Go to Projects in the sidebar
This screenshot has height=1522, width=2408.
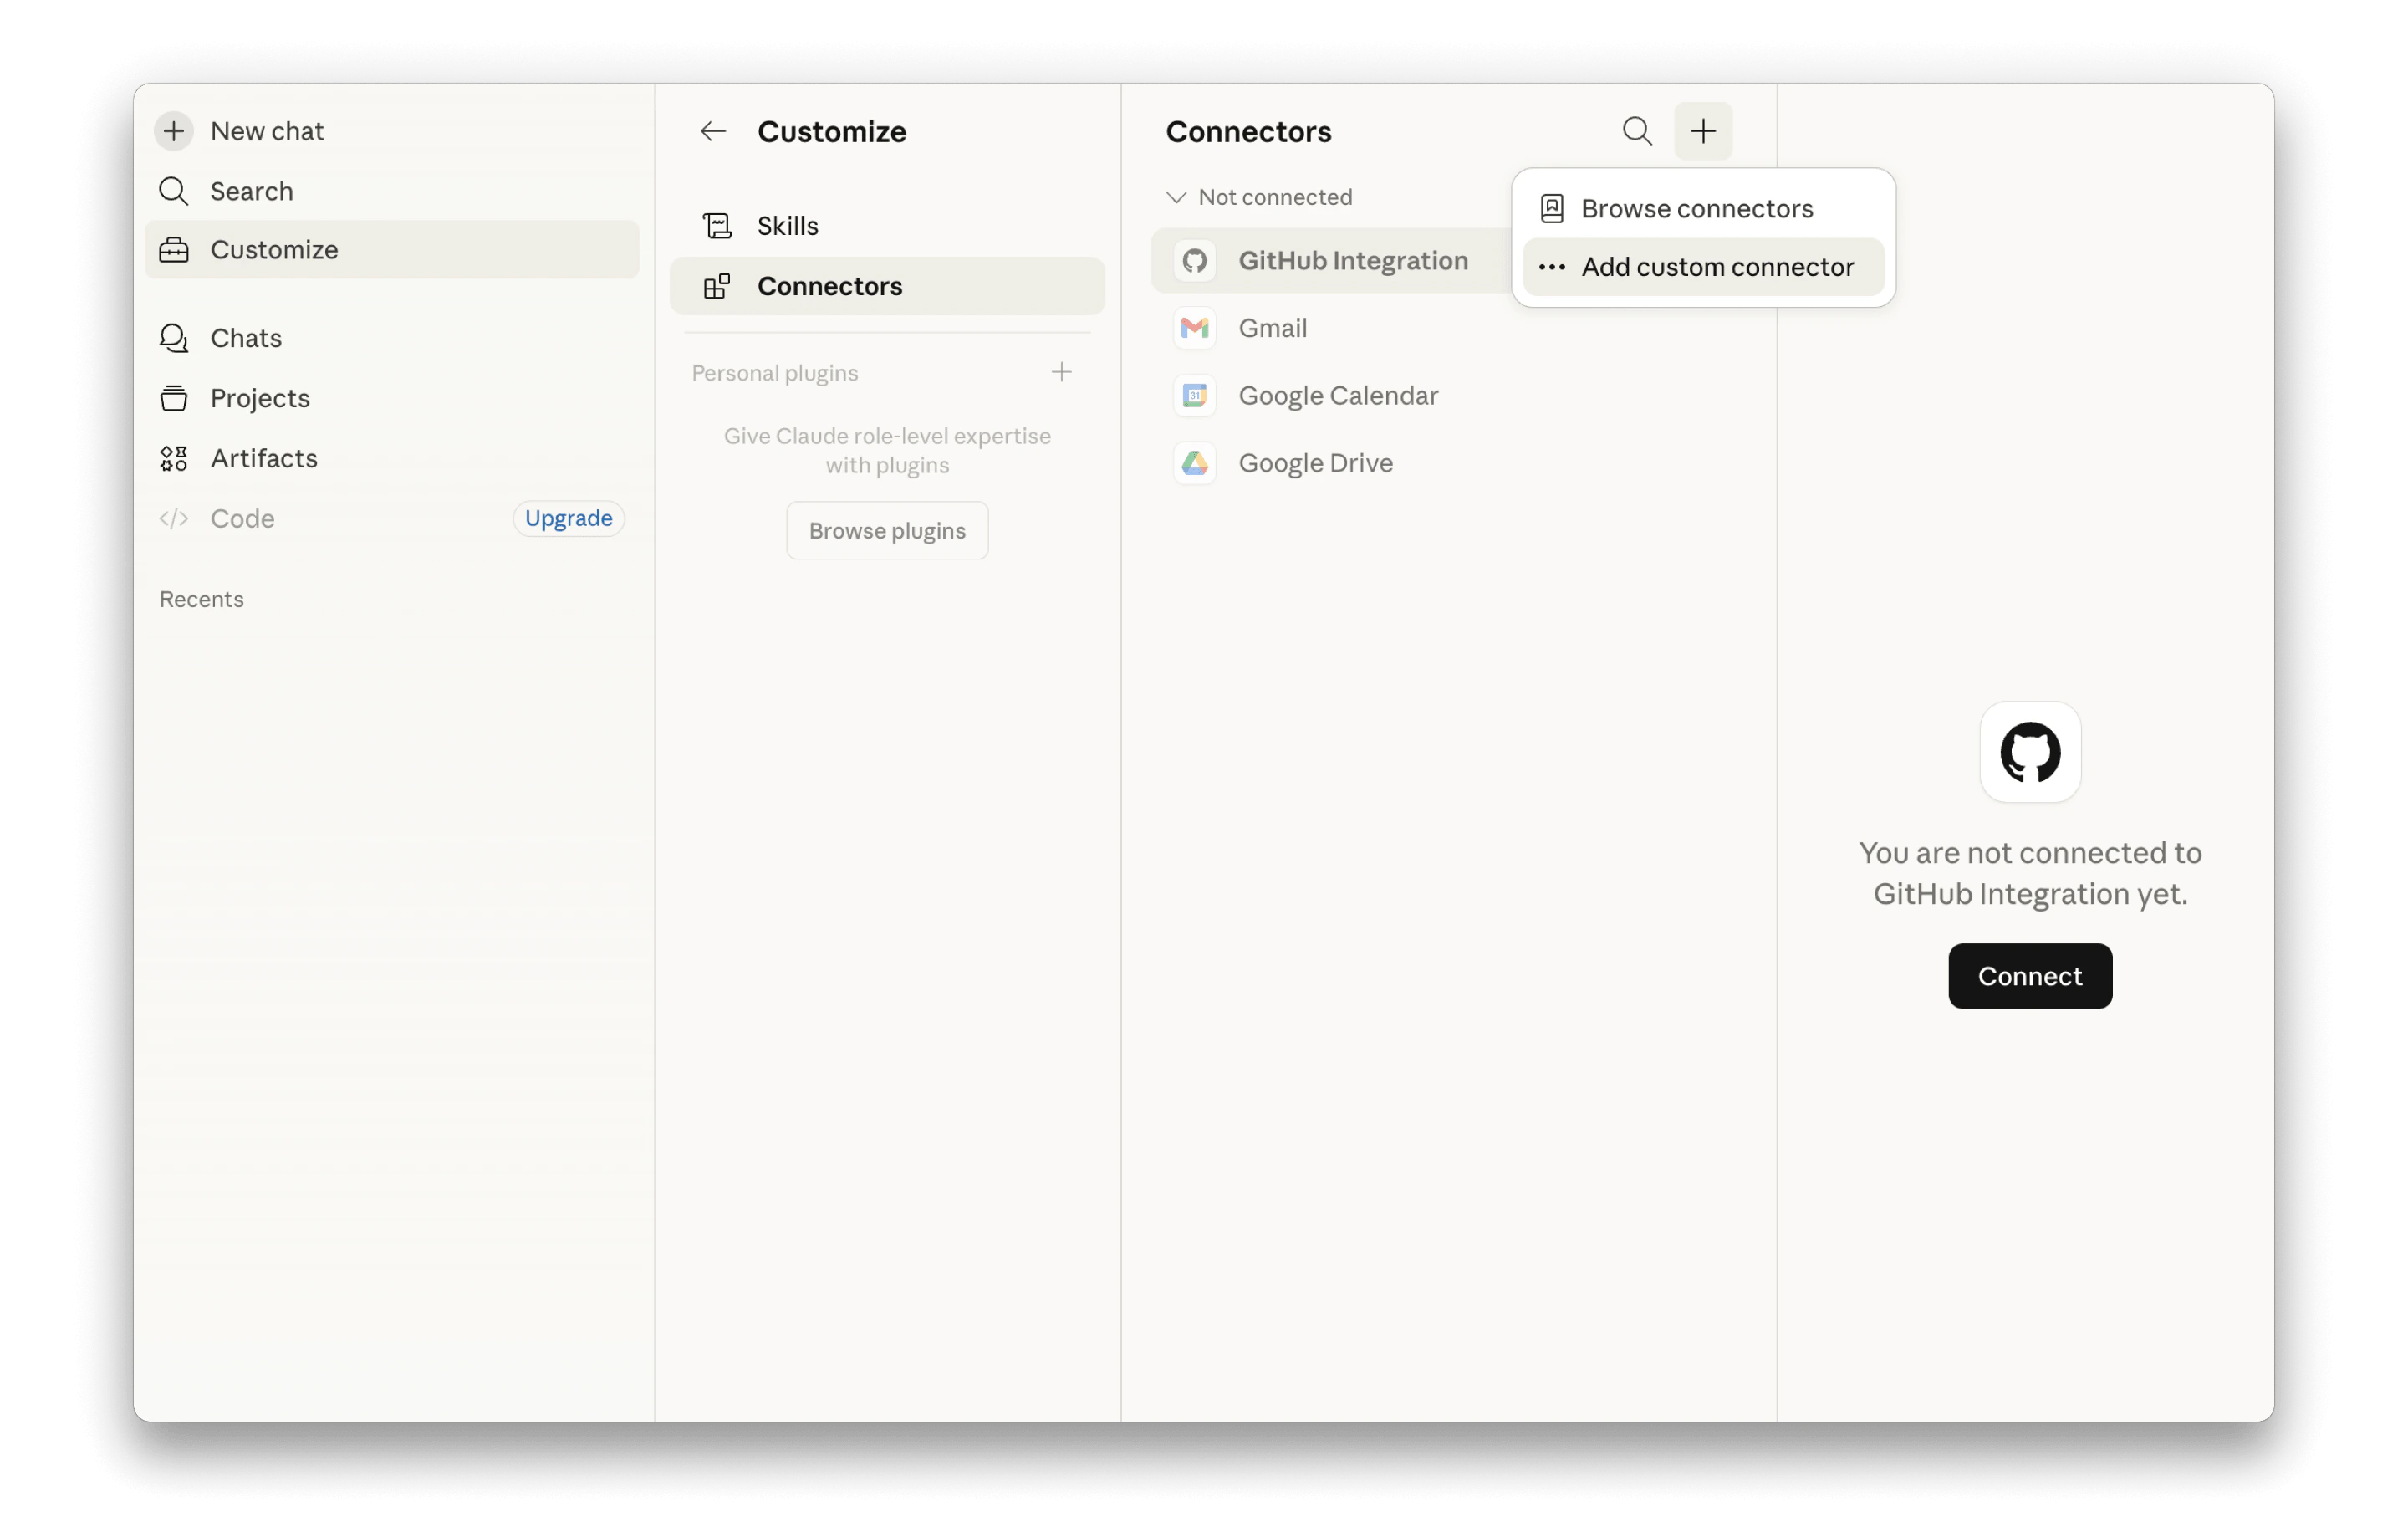pos(260,398)
